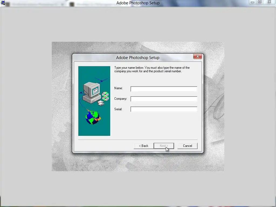Close the outer Adobe Photoshop Setup window

point(269,2)
